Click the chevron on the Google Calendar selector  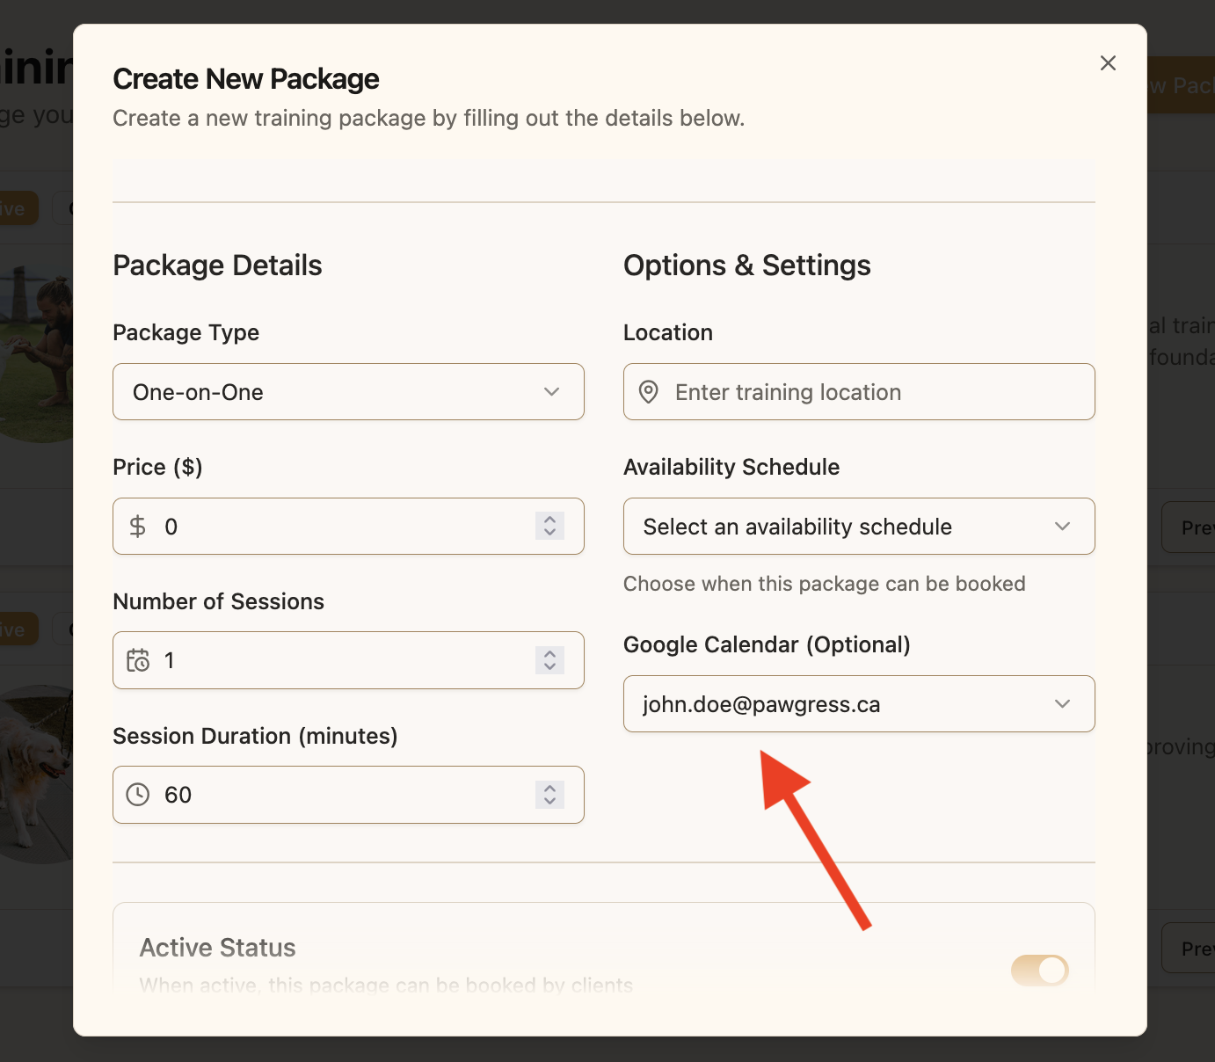pos(1062,703)
